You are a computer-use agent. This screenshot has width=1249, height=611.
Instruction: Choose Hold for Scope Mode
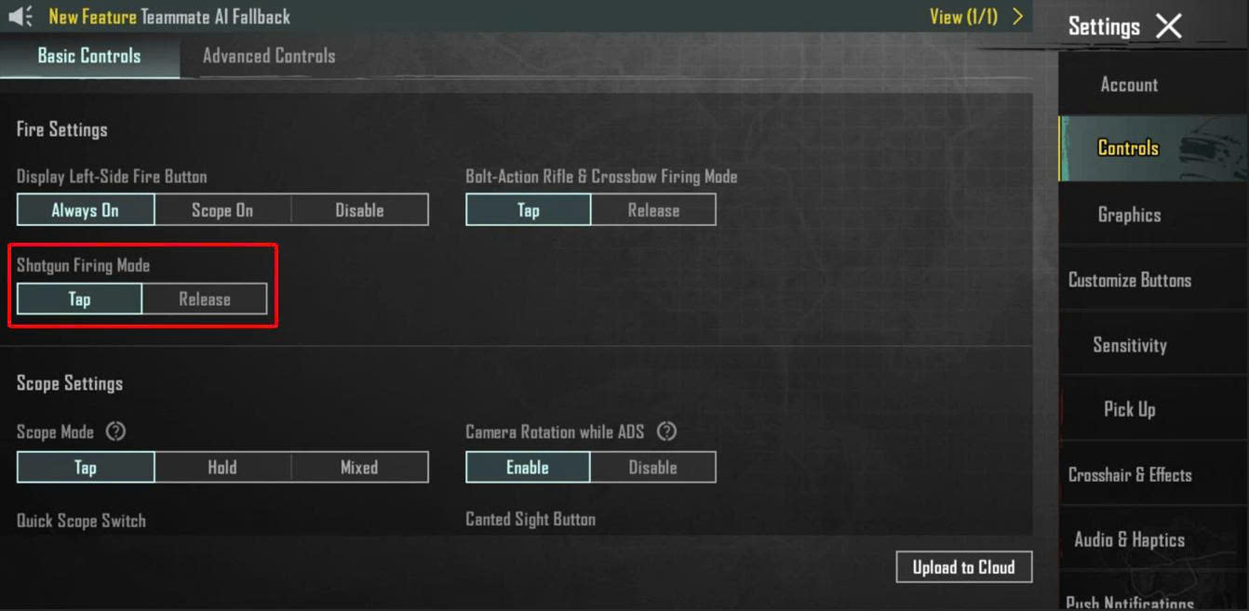(x=222, y=468)
